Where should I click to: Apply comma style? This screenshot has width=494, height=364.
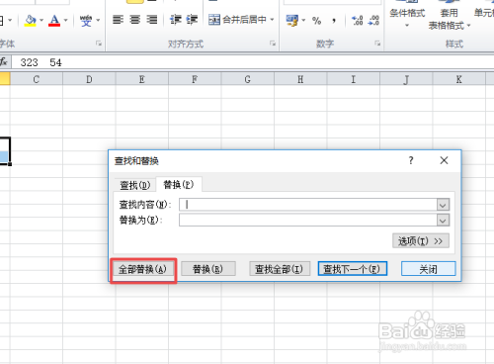tap(334, 21)
